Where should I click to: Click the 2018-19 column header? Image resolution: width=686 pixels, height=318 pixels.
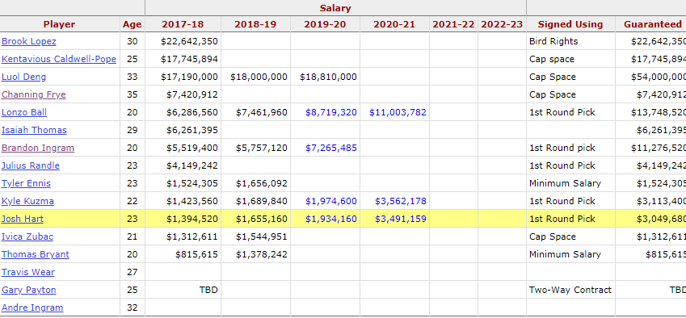pyautogui.click(x=255, y=24)
